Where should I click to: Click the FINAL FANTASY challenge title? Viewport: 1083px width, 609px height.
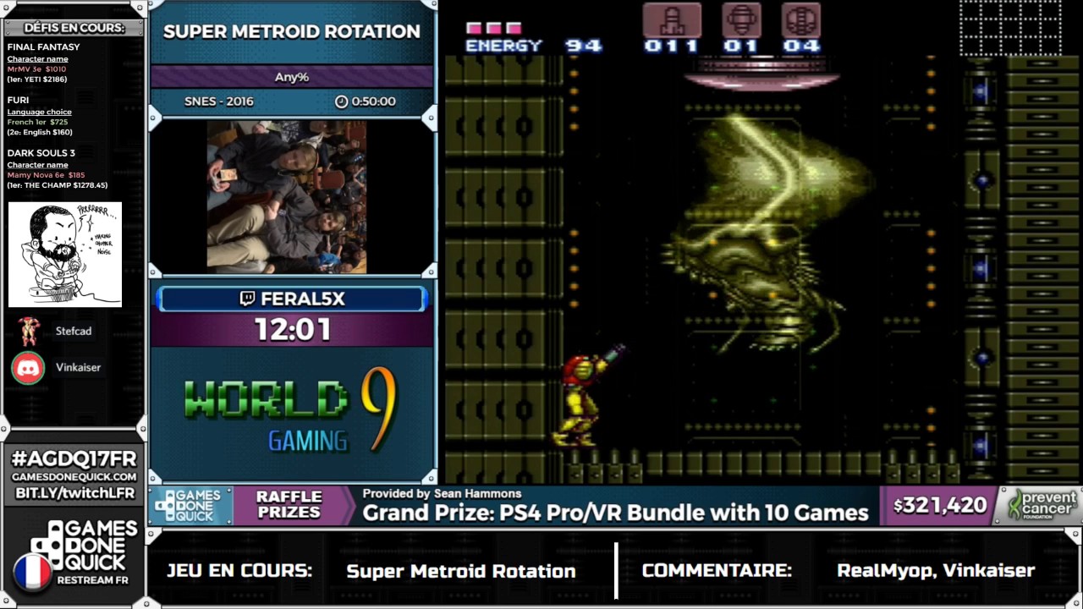click(43, 47)
